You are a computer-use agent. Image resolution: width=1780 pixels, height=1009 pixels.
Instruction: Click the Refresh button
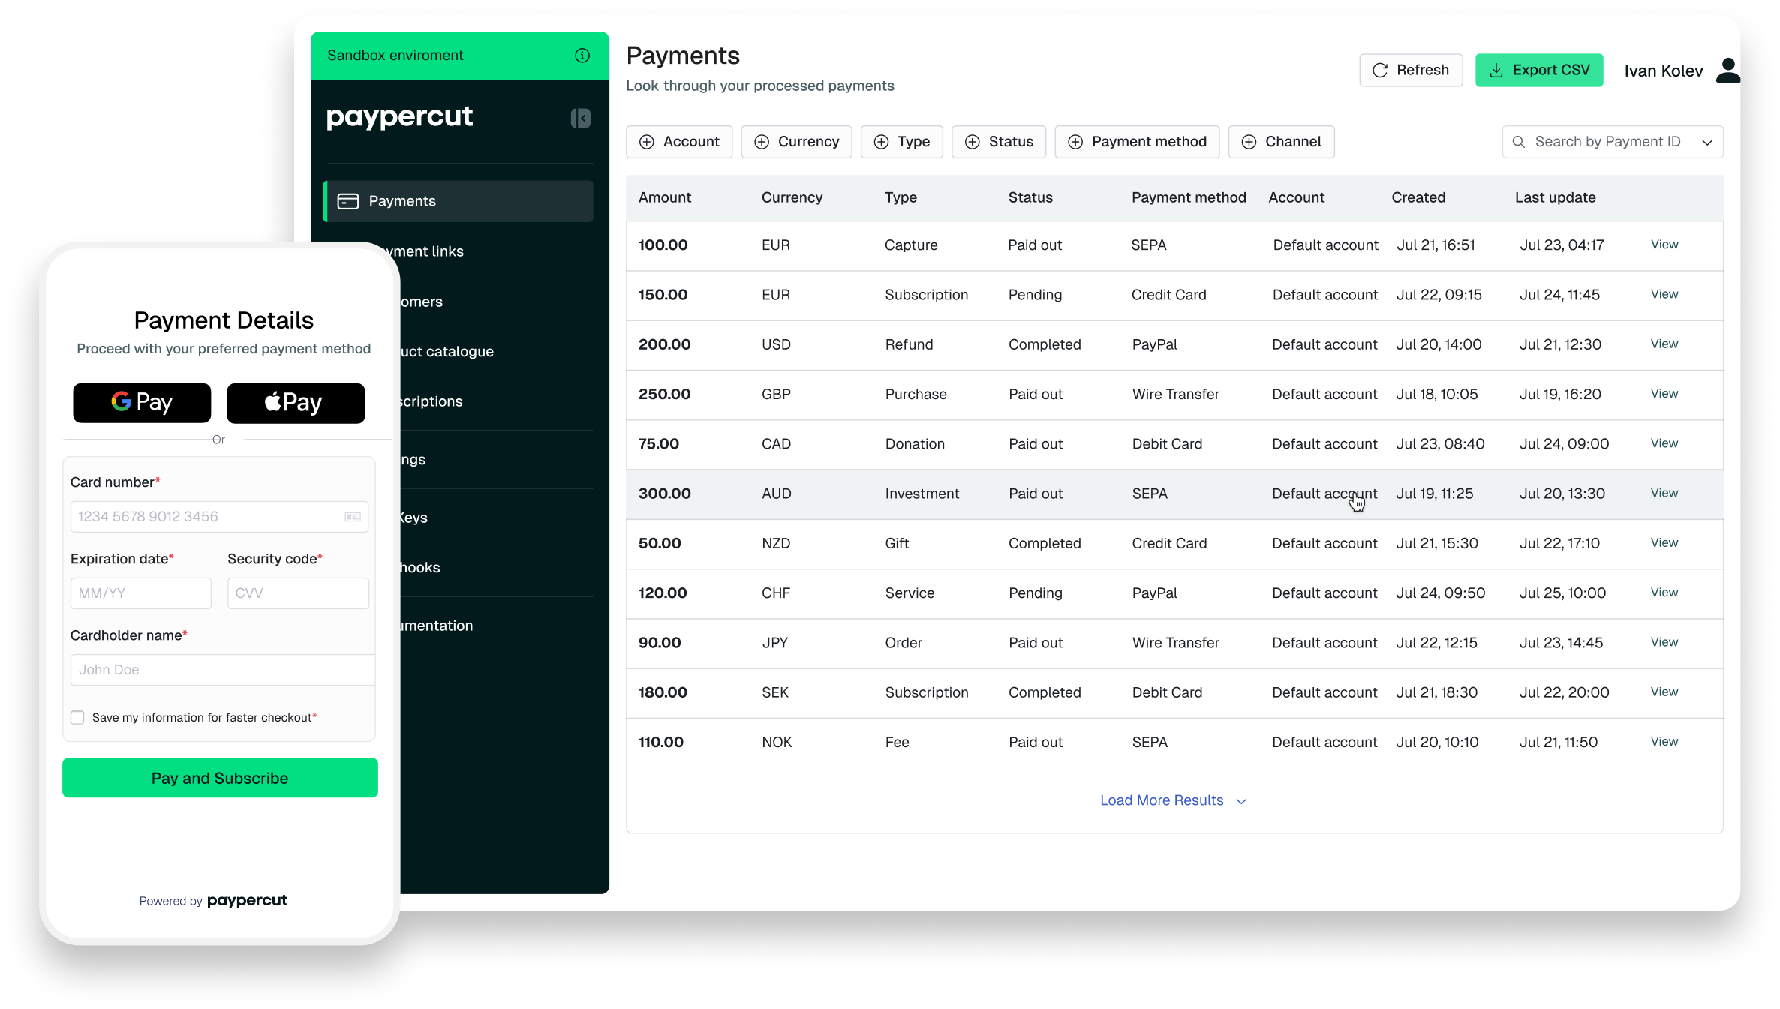click(1410, 70)
